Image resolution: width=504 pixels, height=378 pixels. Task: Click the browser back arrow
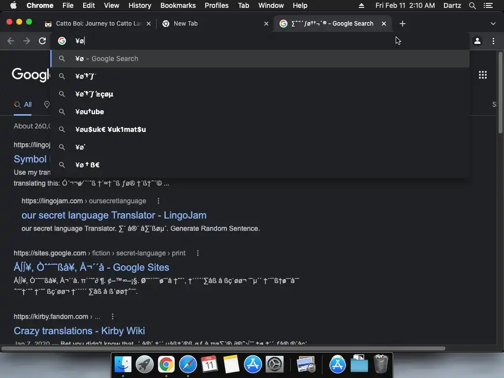pos(11,41)
